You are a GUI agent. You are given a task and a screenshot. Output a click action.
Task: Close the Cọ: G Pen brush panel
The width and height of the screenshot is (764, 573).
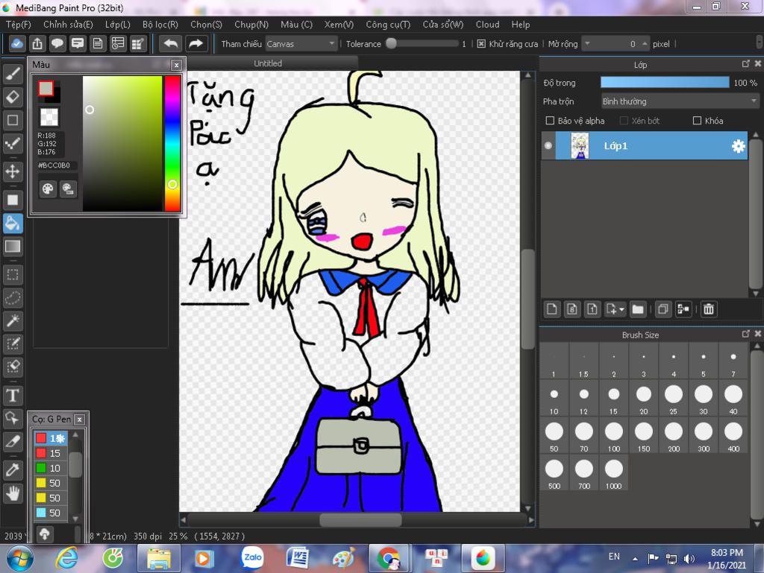[79, 420]
